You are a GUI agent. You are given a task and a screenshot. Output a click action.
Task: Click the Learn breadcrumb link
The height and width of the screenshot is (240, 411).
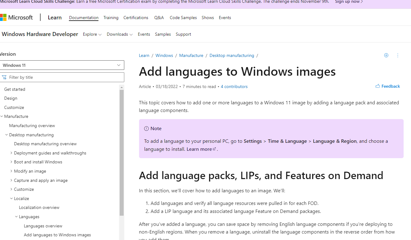pyautogui.click(x=144, y=55)
